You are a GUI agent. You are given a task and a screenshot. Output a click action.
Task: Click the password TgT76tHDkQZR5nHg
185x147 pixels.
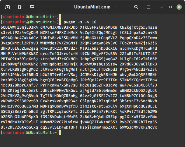(59, 96)
